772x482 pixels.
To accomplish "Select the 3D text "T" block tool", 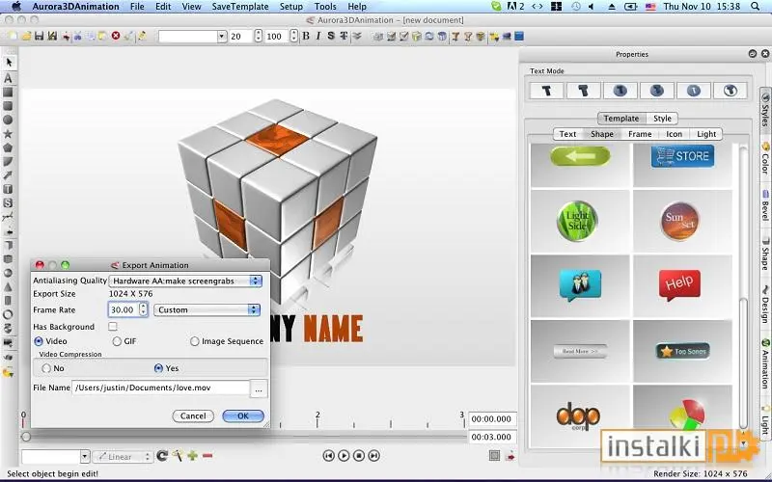I will coord(9,189).
